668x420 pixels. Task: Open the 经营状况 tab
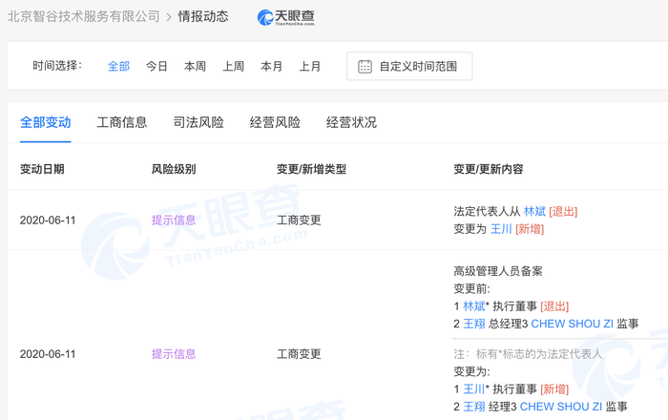tap(351, 122)
